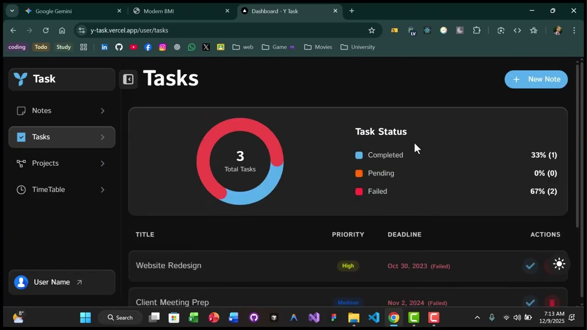Open the Facebook bookmark
The image size is (587, 330).
click(148, 47)
